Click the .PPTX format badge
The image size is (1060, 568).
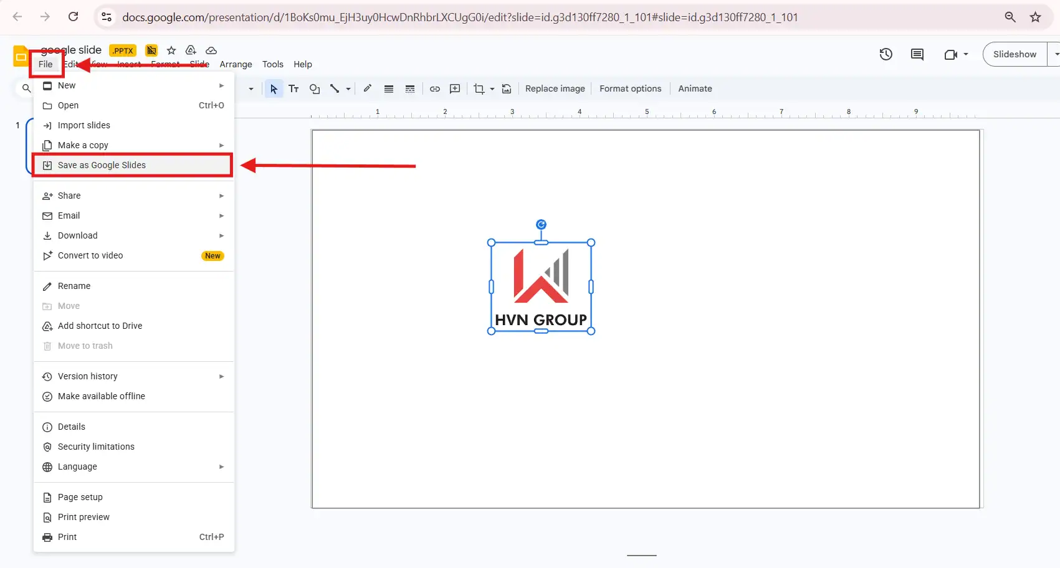pos(123,50)
